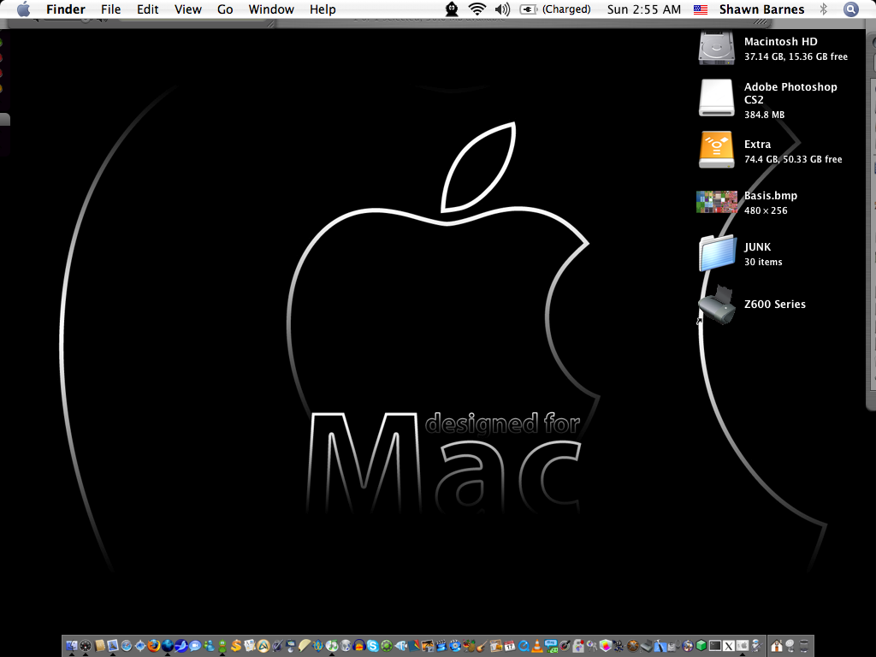Open the Finder menu
Viewport: 876px width, 657px height.
66,9
